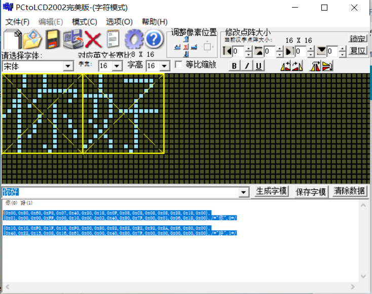This screenshot has height=294, width=372.
Task: Click the disabled square pixel position icon
Action: coord(207,47)
